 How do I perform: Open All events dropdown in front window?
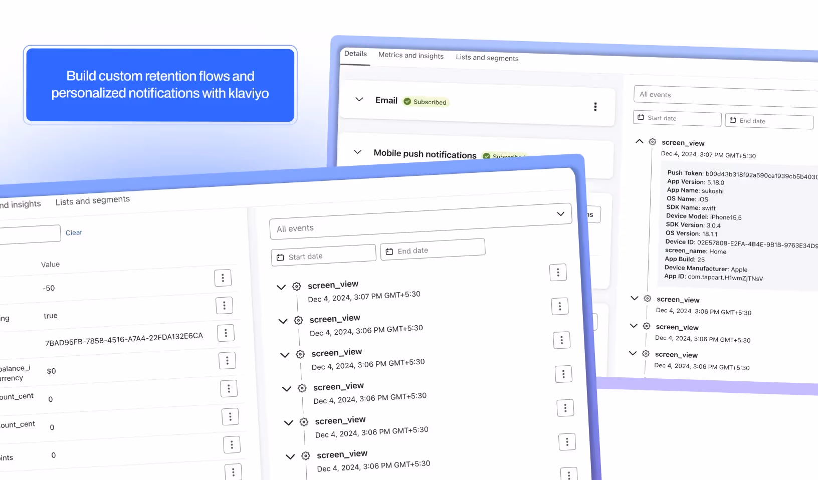click(x=421, y=221)
